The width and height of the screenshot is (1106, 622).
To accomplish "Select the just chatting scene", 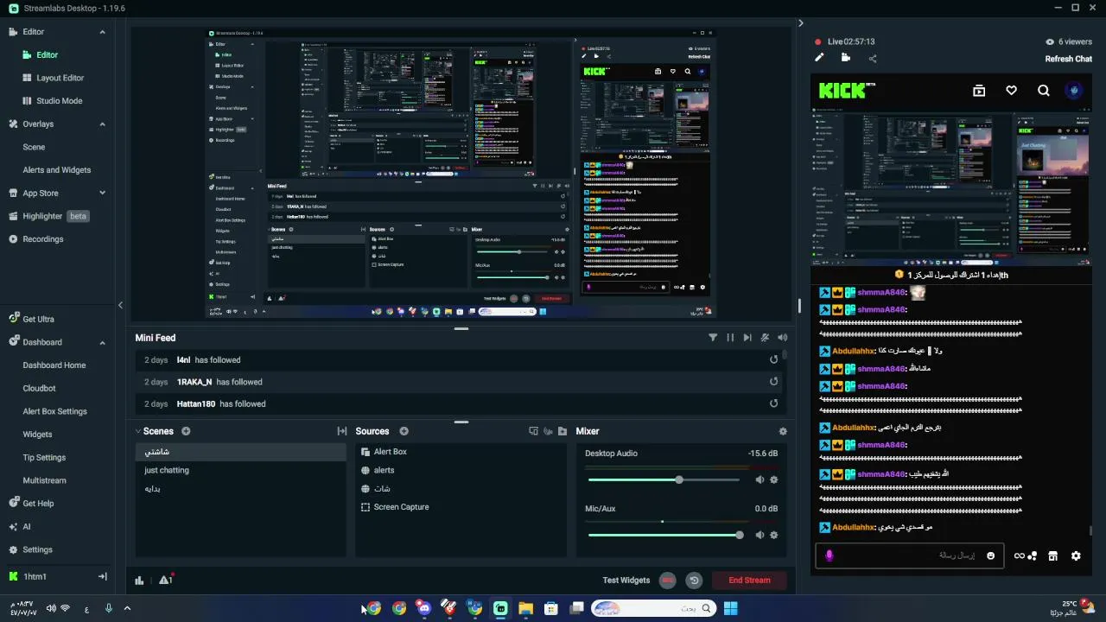I will point(240,470).
